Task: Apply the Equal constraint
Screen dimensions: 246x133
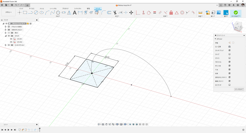Action: click(155, 13)
